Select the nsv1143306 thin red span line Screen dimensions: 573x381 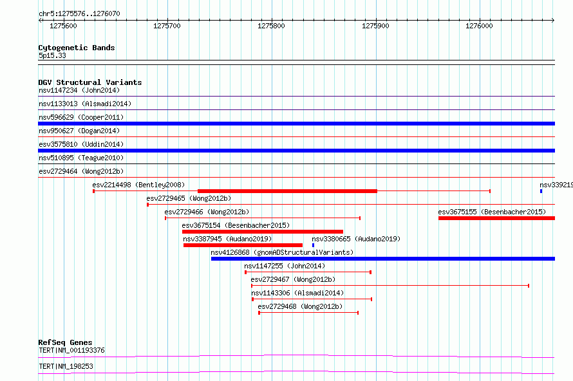pyautogui.click(x=312, y=299)
